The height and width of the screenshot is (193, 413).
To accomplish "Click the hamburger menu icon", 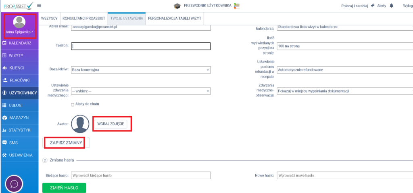I will tap(39, 6).
